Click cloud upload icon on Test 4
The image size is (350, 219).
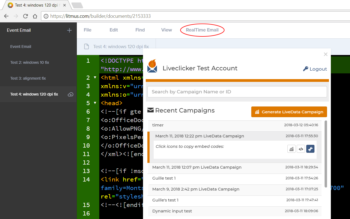71,94
